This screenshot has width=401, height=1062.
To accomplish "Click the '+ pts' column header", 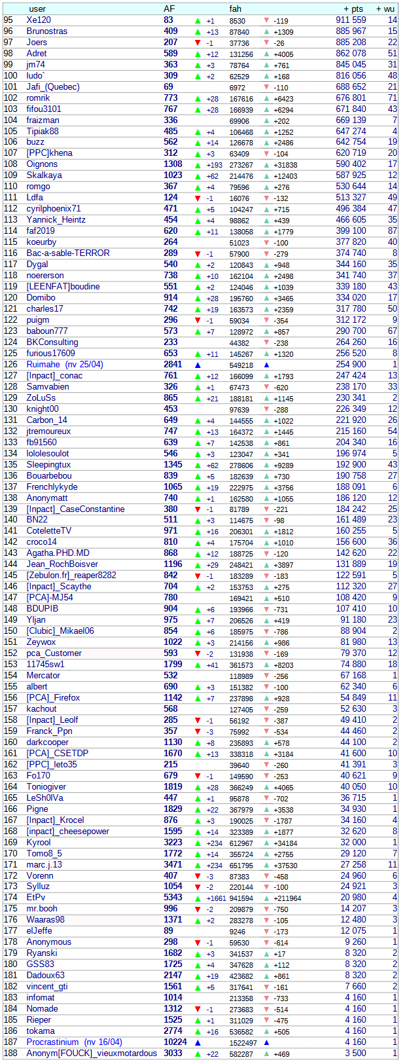I will point(353,9).
